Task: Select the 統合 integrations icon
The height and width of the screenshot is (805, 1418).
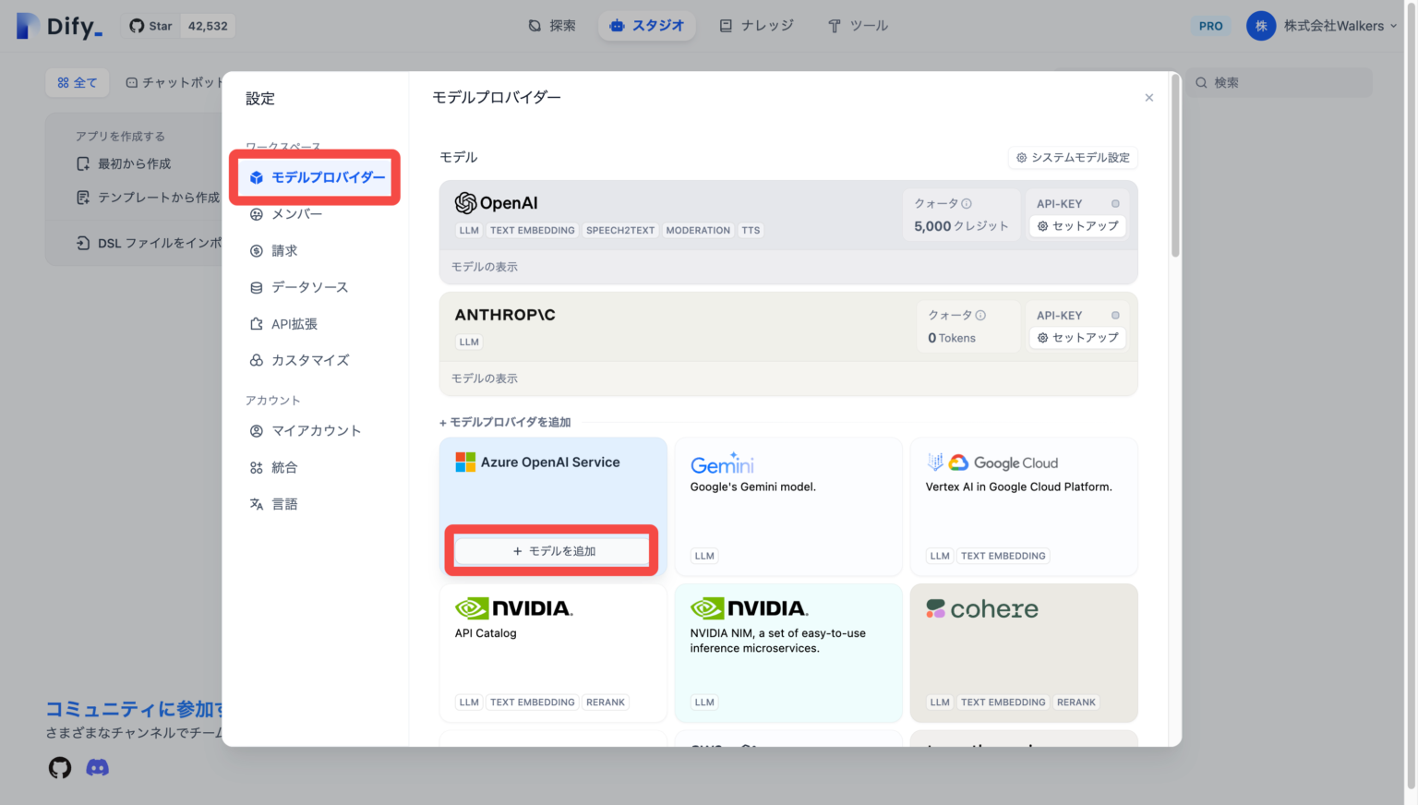Action: click(256, 467)
